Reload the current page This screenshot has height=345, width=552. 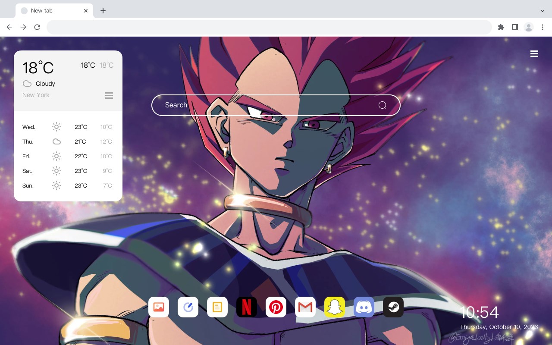click(x=37, y=27)
